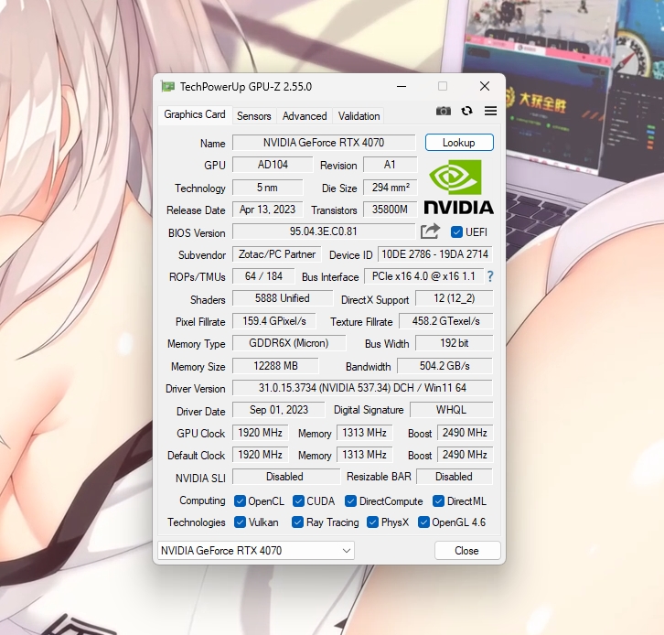664x635 pixels.
Task: Toggle the OpenGL 4.6 checkbox
Action: point(423,522)
